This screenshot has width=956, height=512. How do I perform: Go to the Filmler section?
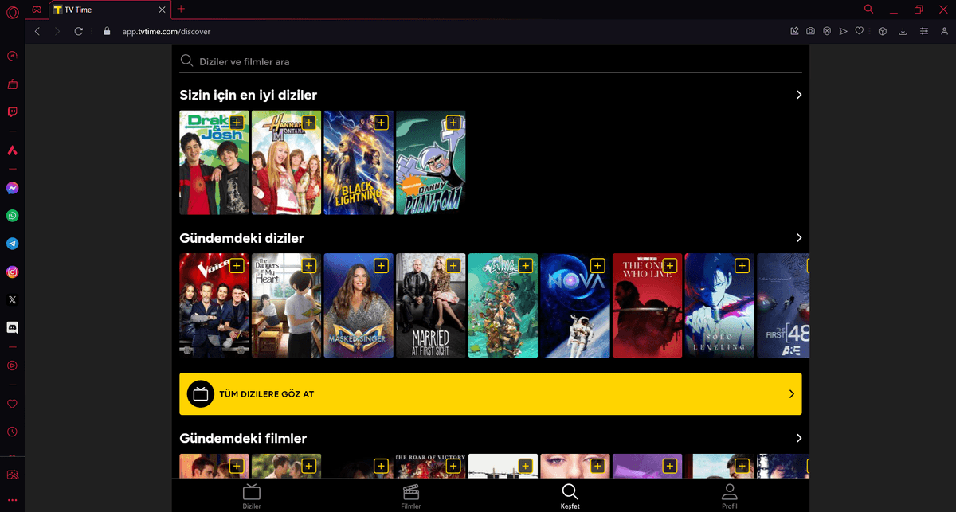(411, 495)
